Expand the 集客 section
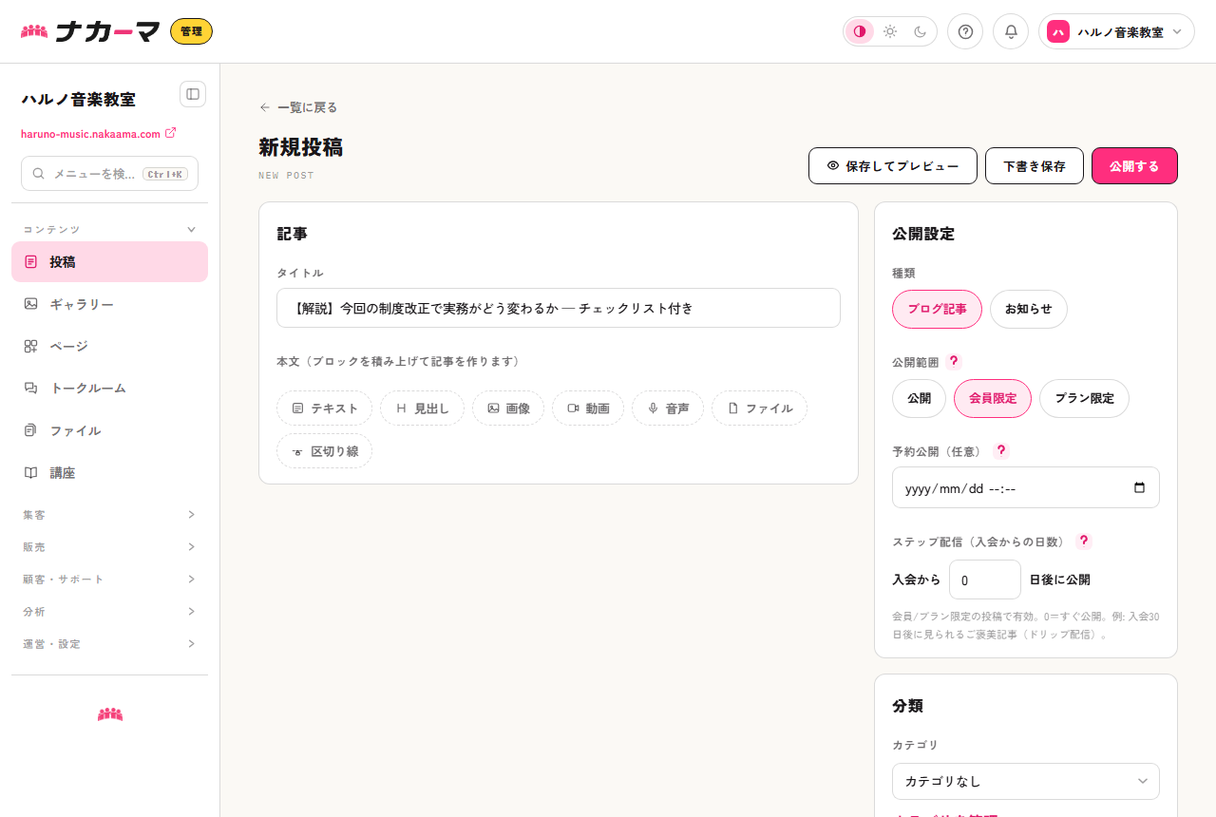1216x817 pixels. [x=109, y=514]
